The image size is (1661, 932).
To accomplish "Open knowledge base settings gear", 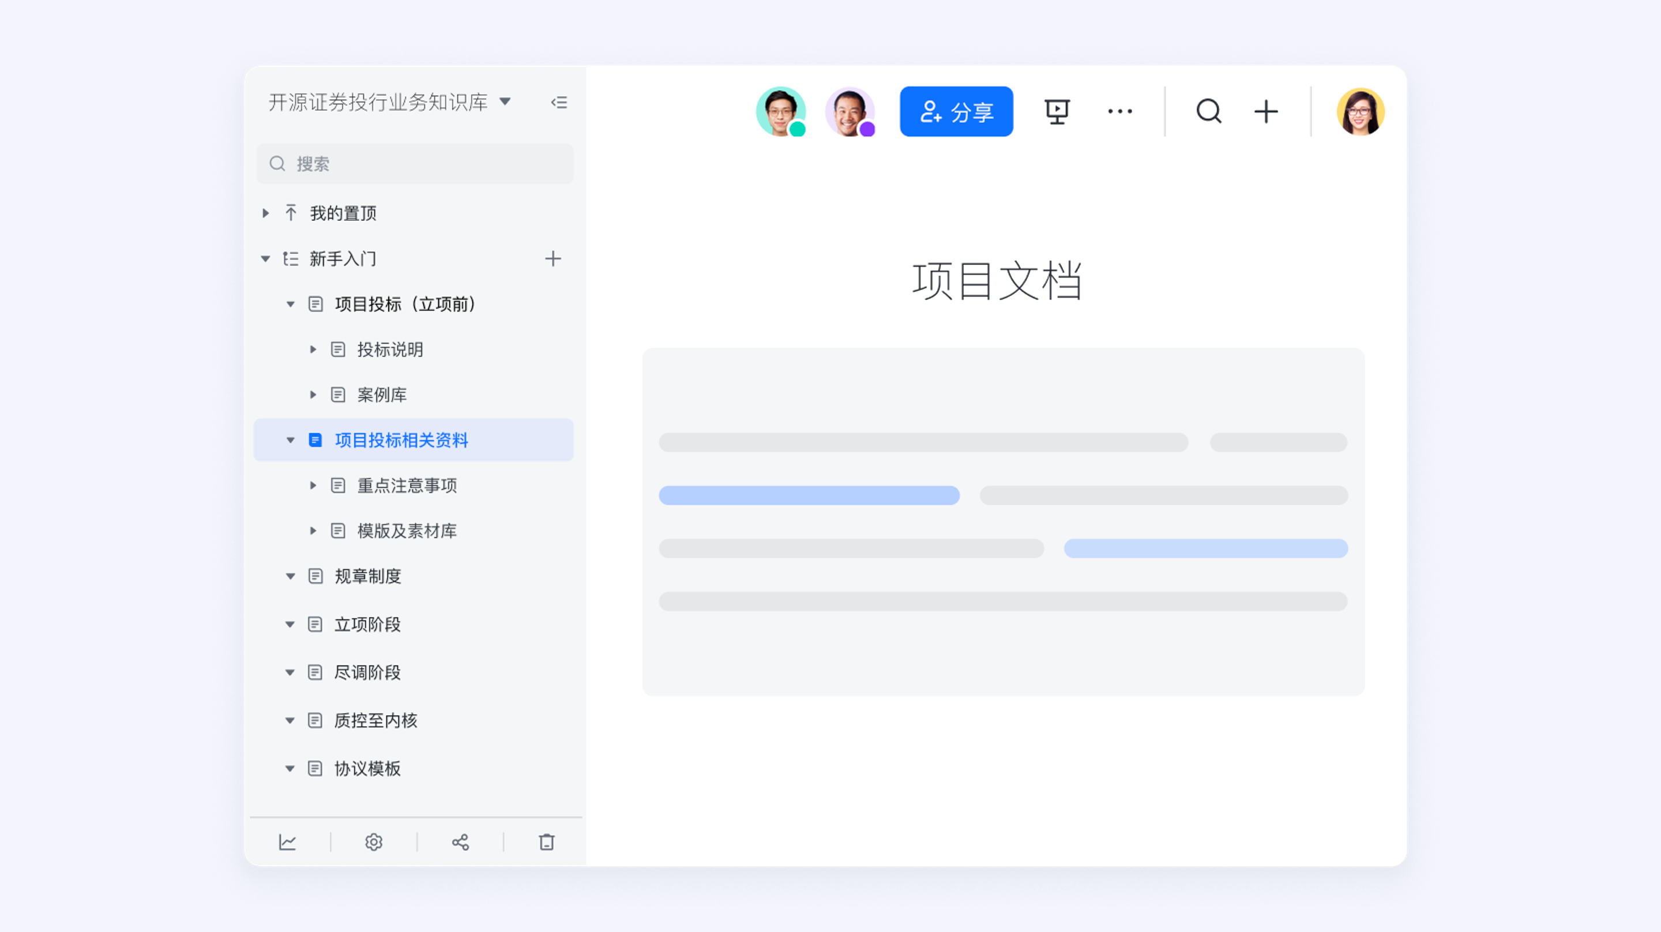I will coord(374,843).
